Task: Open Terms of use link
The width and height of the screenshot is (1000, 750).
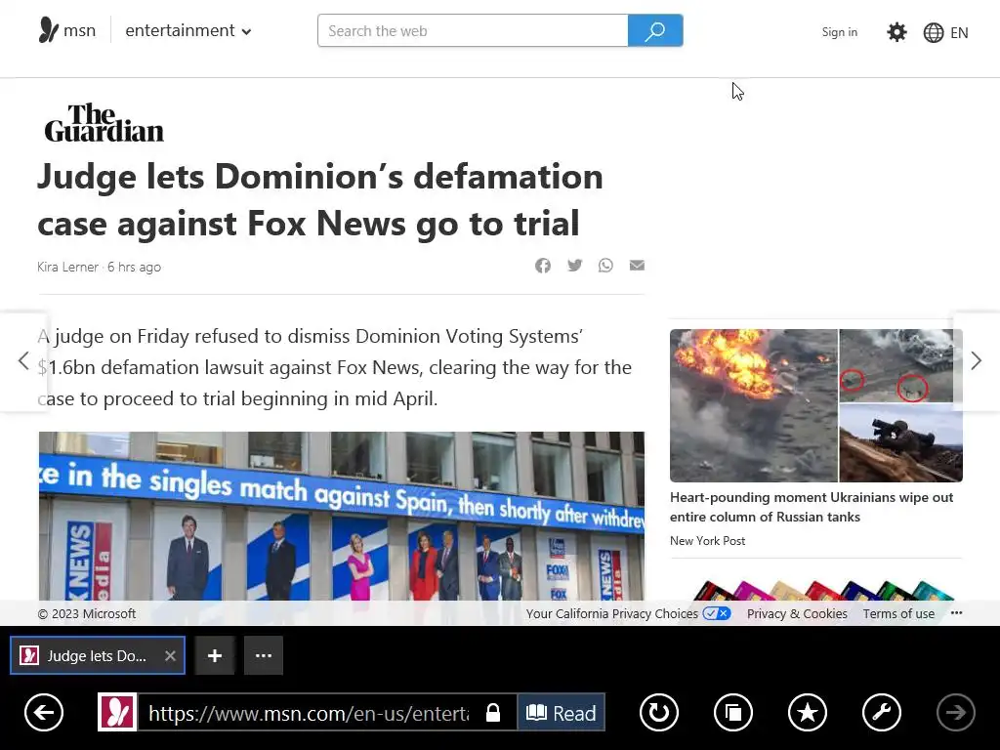Action: click(x=898, y=613)
